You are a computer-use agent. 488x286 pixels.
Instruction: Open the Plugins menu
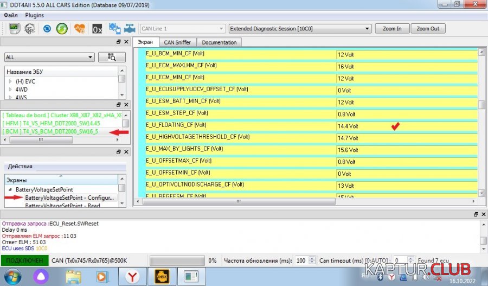point(34,15)
